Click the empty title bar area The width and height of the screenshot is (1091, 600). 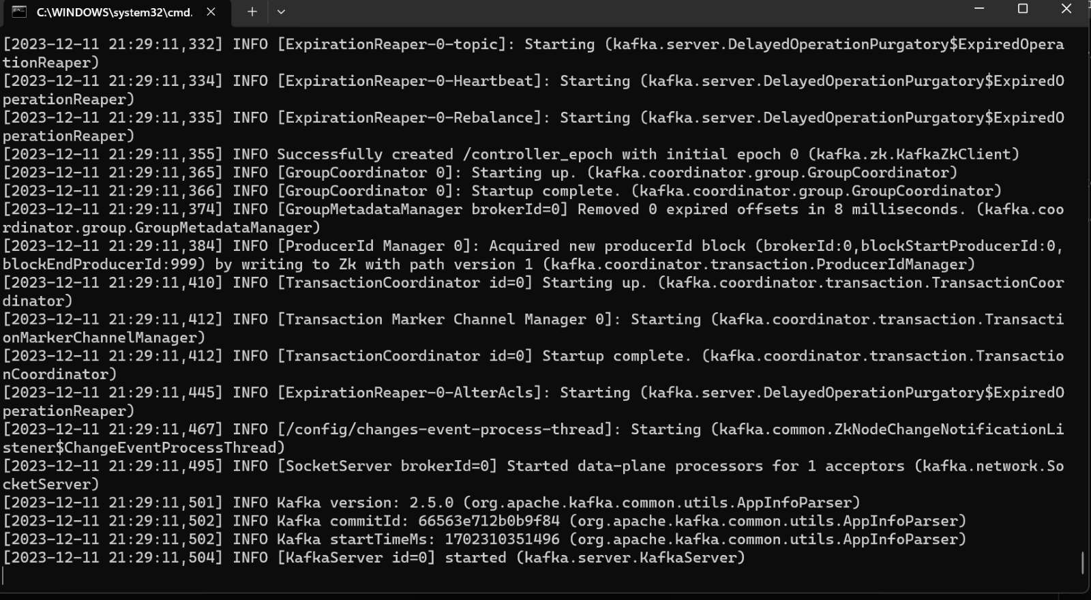614,12
